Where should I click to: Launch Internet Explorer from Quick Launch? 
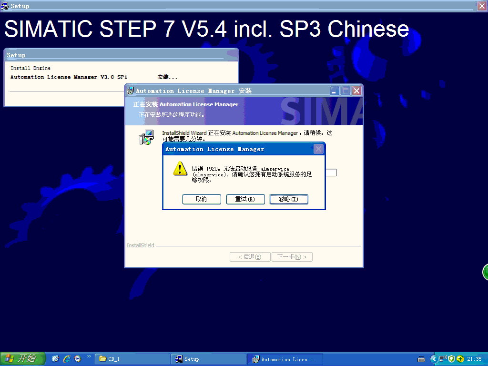(x=67, y=359)
